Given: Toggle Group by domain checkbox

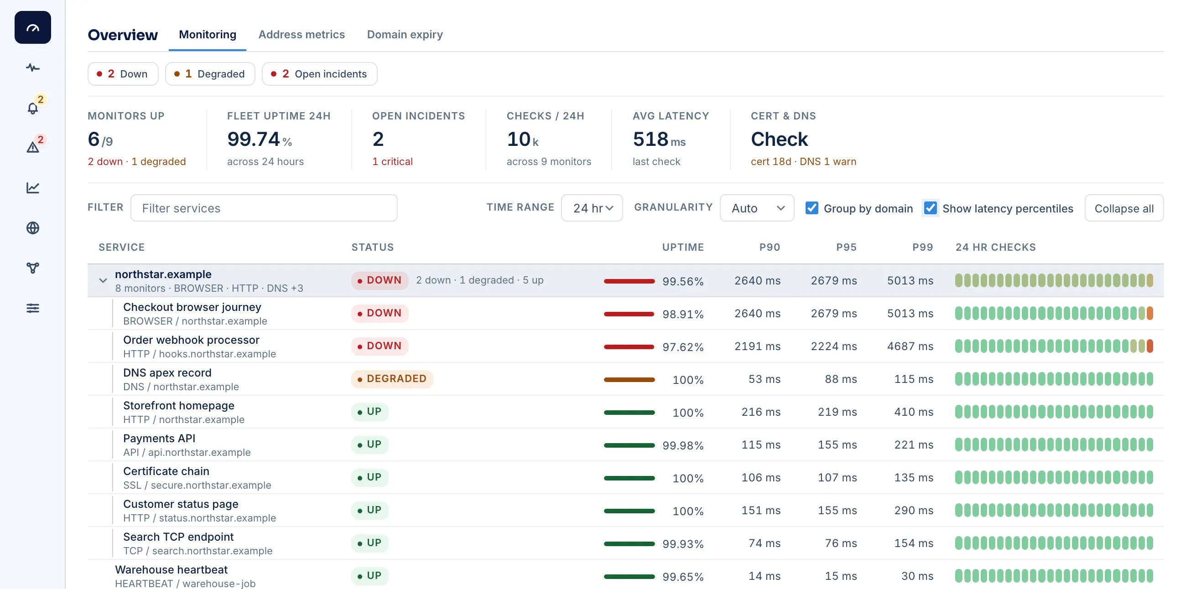Looking at the screenshot, I should [x=811, y=208].
